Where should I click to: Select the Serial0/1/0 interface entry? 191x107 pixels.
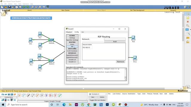pos(72,60)
